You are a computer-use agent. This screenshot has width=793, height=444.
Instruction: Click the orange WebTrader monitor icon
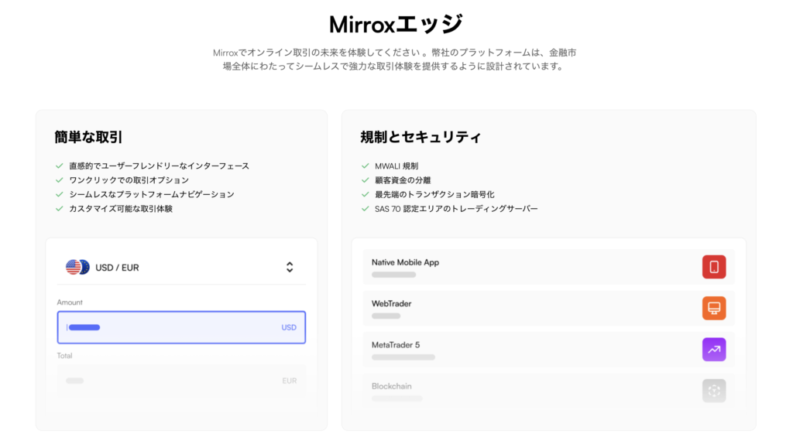coord(713,308)
